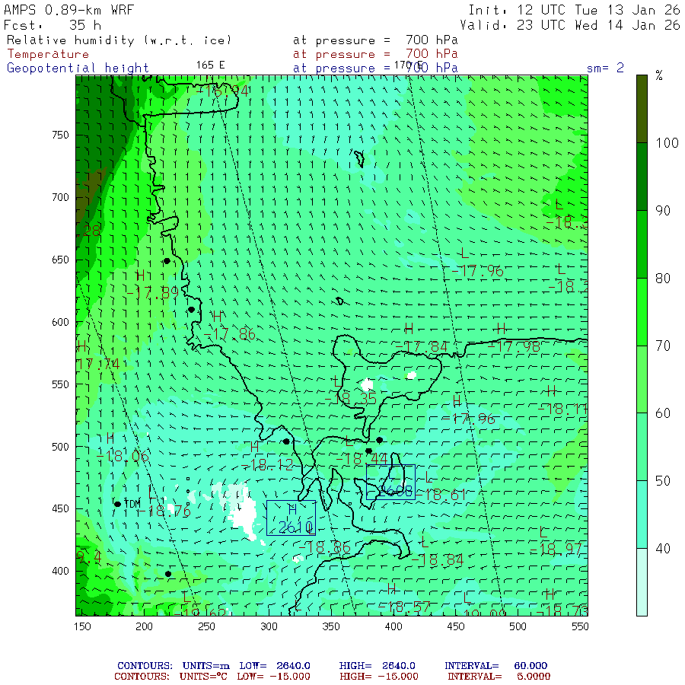Click the 'AMPS 0.89-km WRF' title
The image size is (685, 685).
(x=68, y=10)
